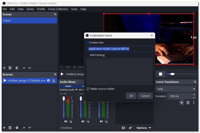Move source up in Sources panel
This screenshot has height=133, width=200.
24,128
